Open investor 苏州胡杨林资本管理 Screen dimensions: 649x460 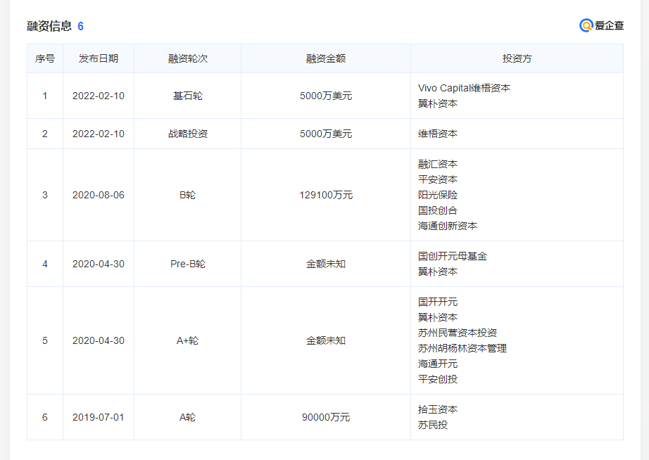pos(462,348)
